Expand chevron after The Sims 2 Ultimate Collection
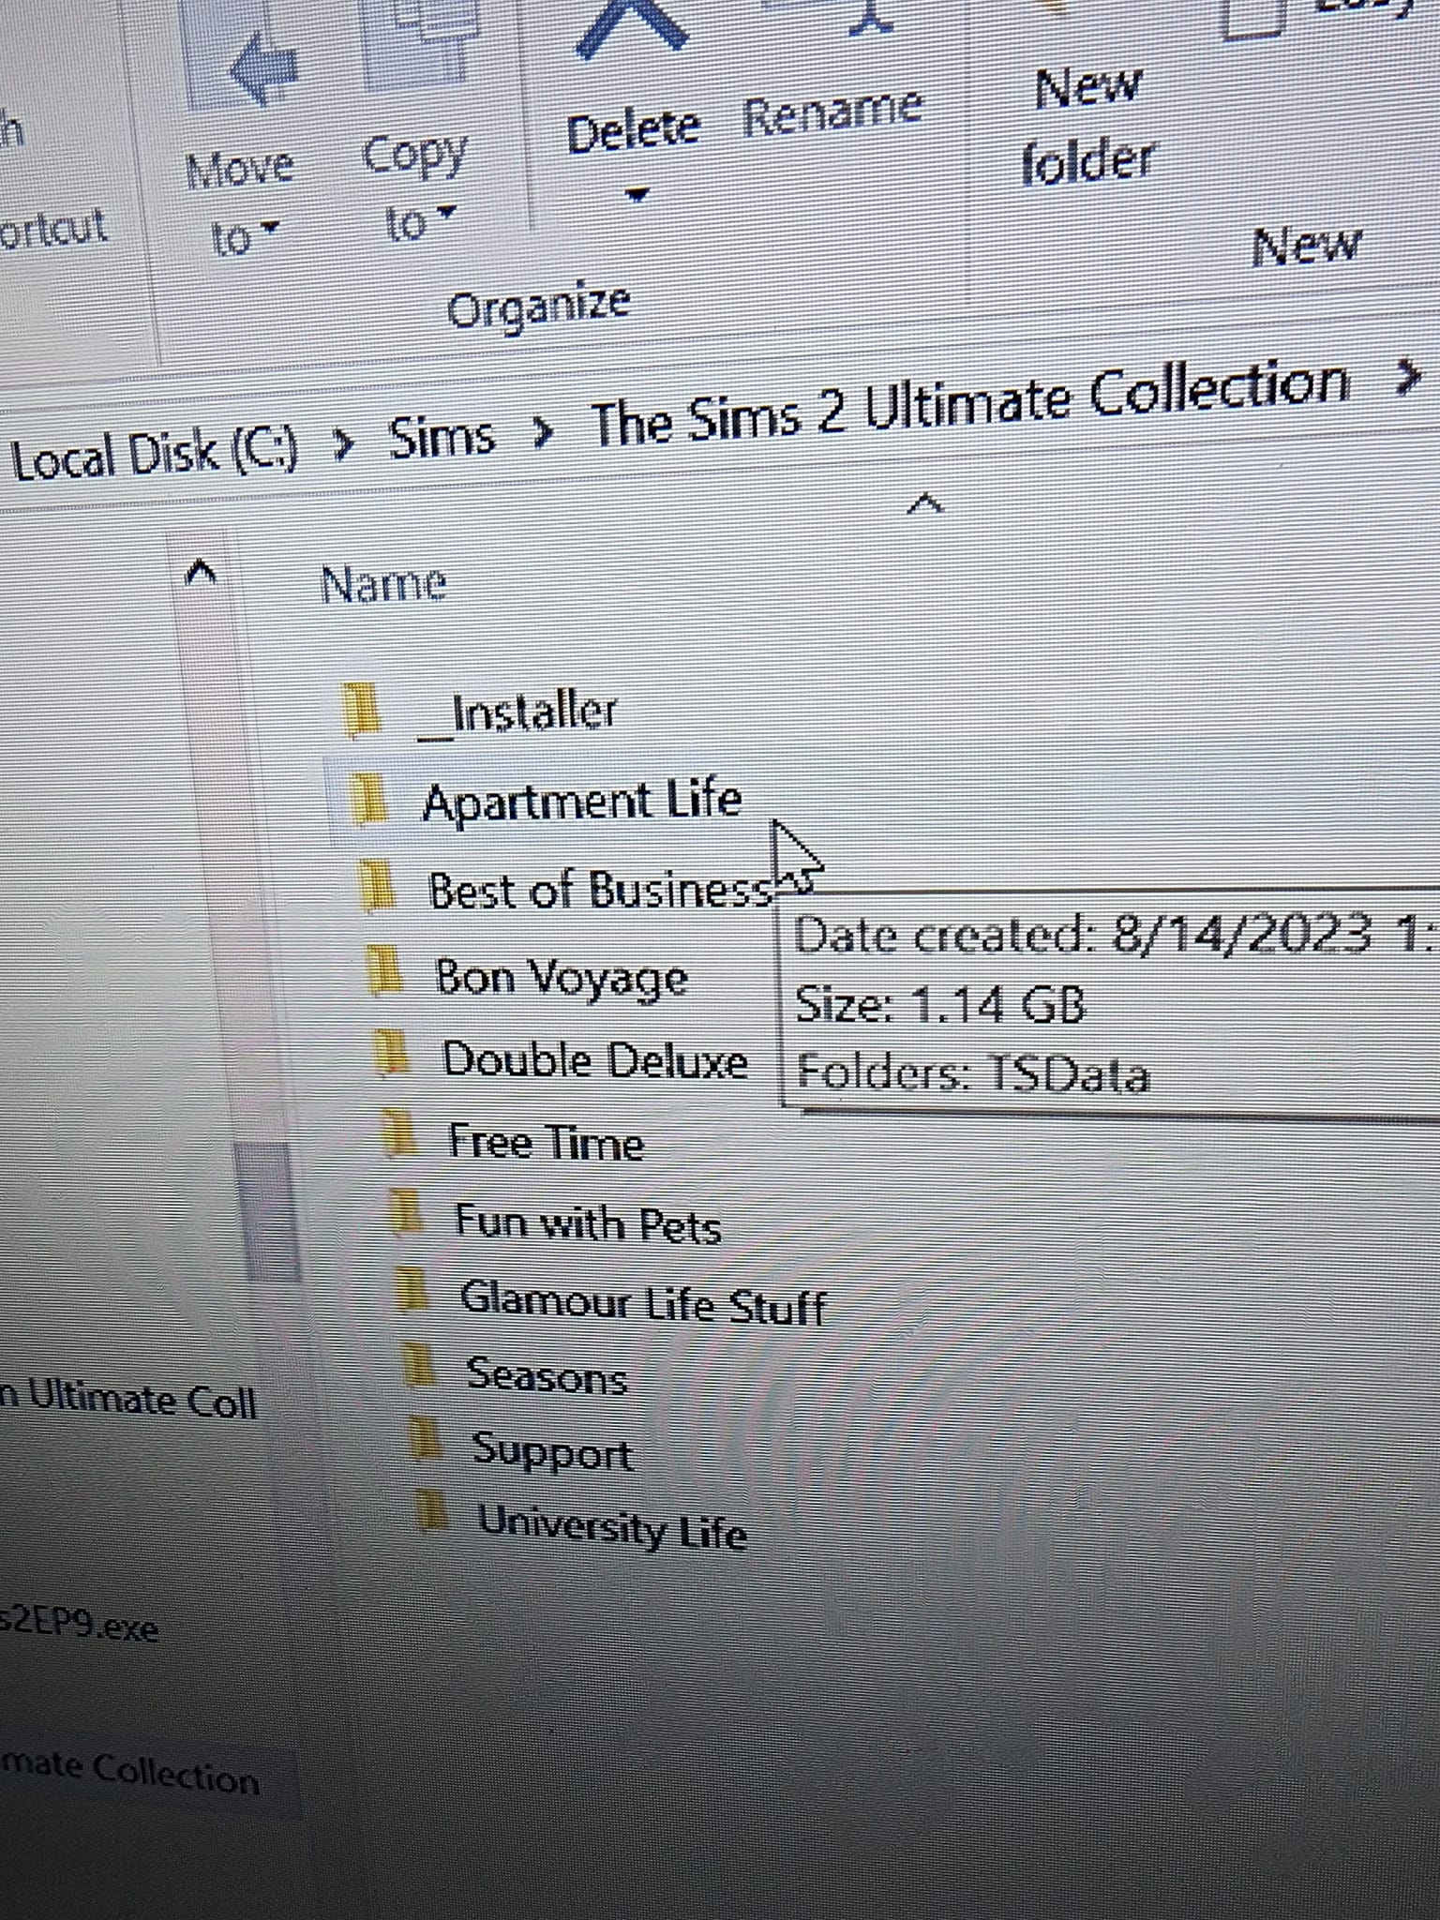1440x1920 pixels. (1407, 379)
